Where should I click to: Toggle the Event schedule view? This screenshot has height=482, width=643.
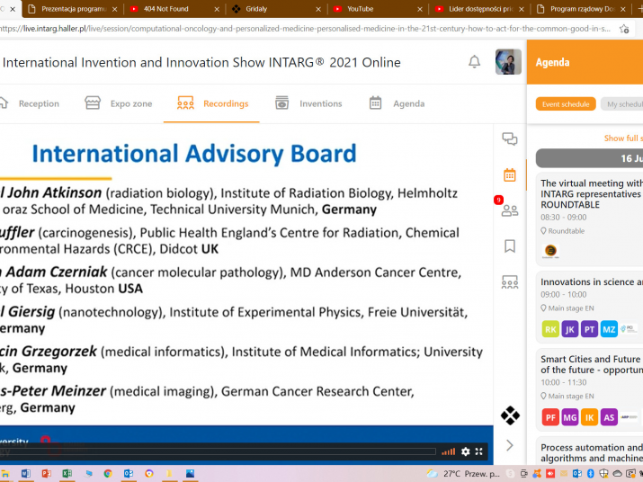566,104
